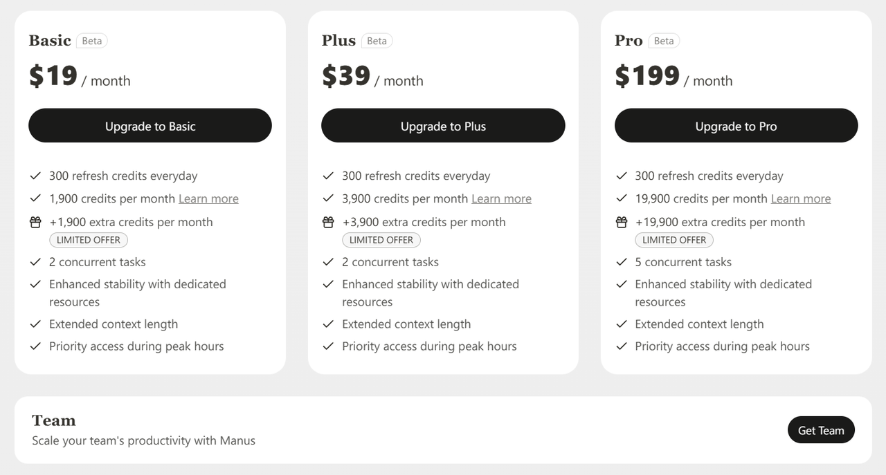The width and height of the screenshot is (886, 475).
Task: Click the gift icon in Basic plan
Action: tap(35, 222)
